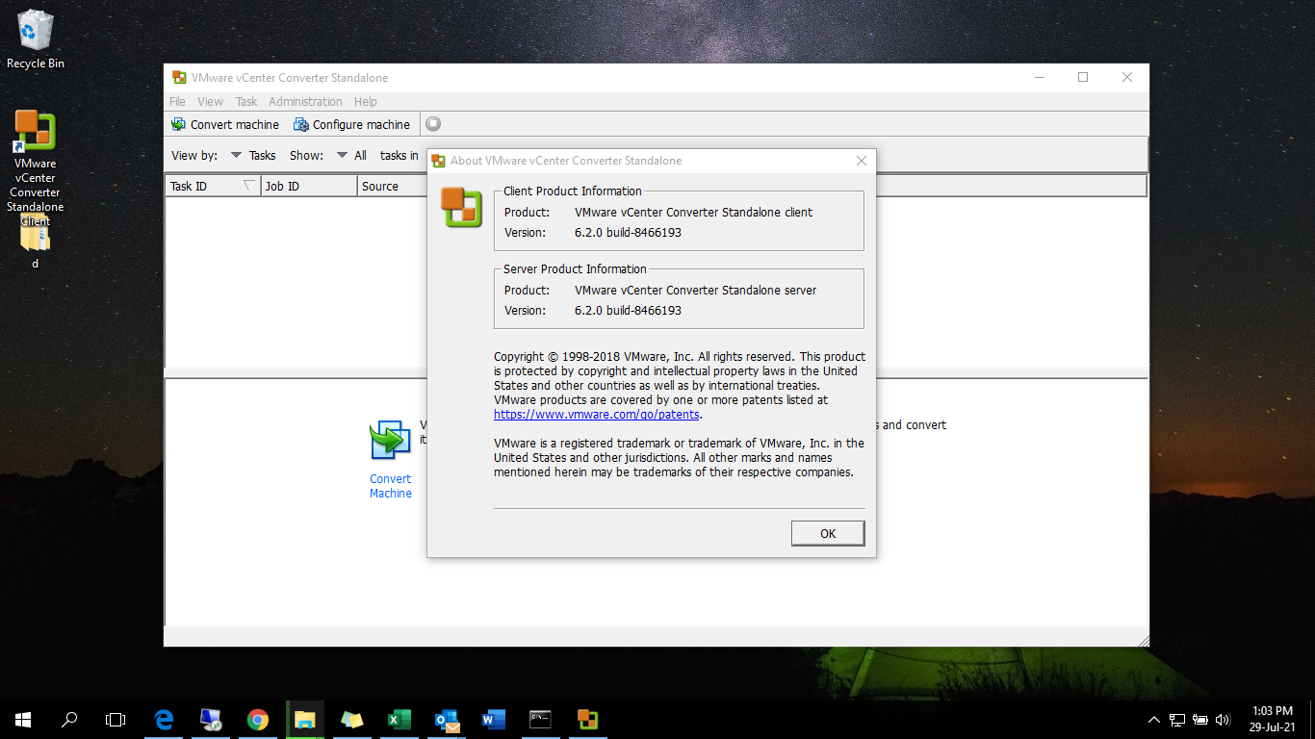The width and height of the screenshot is (1315, 739).
Task: Launch Microsoft Edge from taskbar
Action: (x=164, y=719)
